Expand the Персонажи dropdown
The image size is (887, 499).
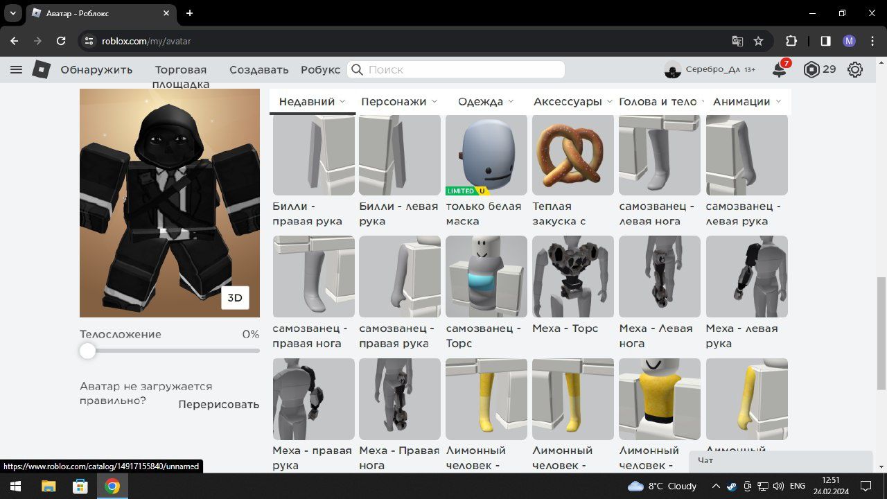coord(399,101)
